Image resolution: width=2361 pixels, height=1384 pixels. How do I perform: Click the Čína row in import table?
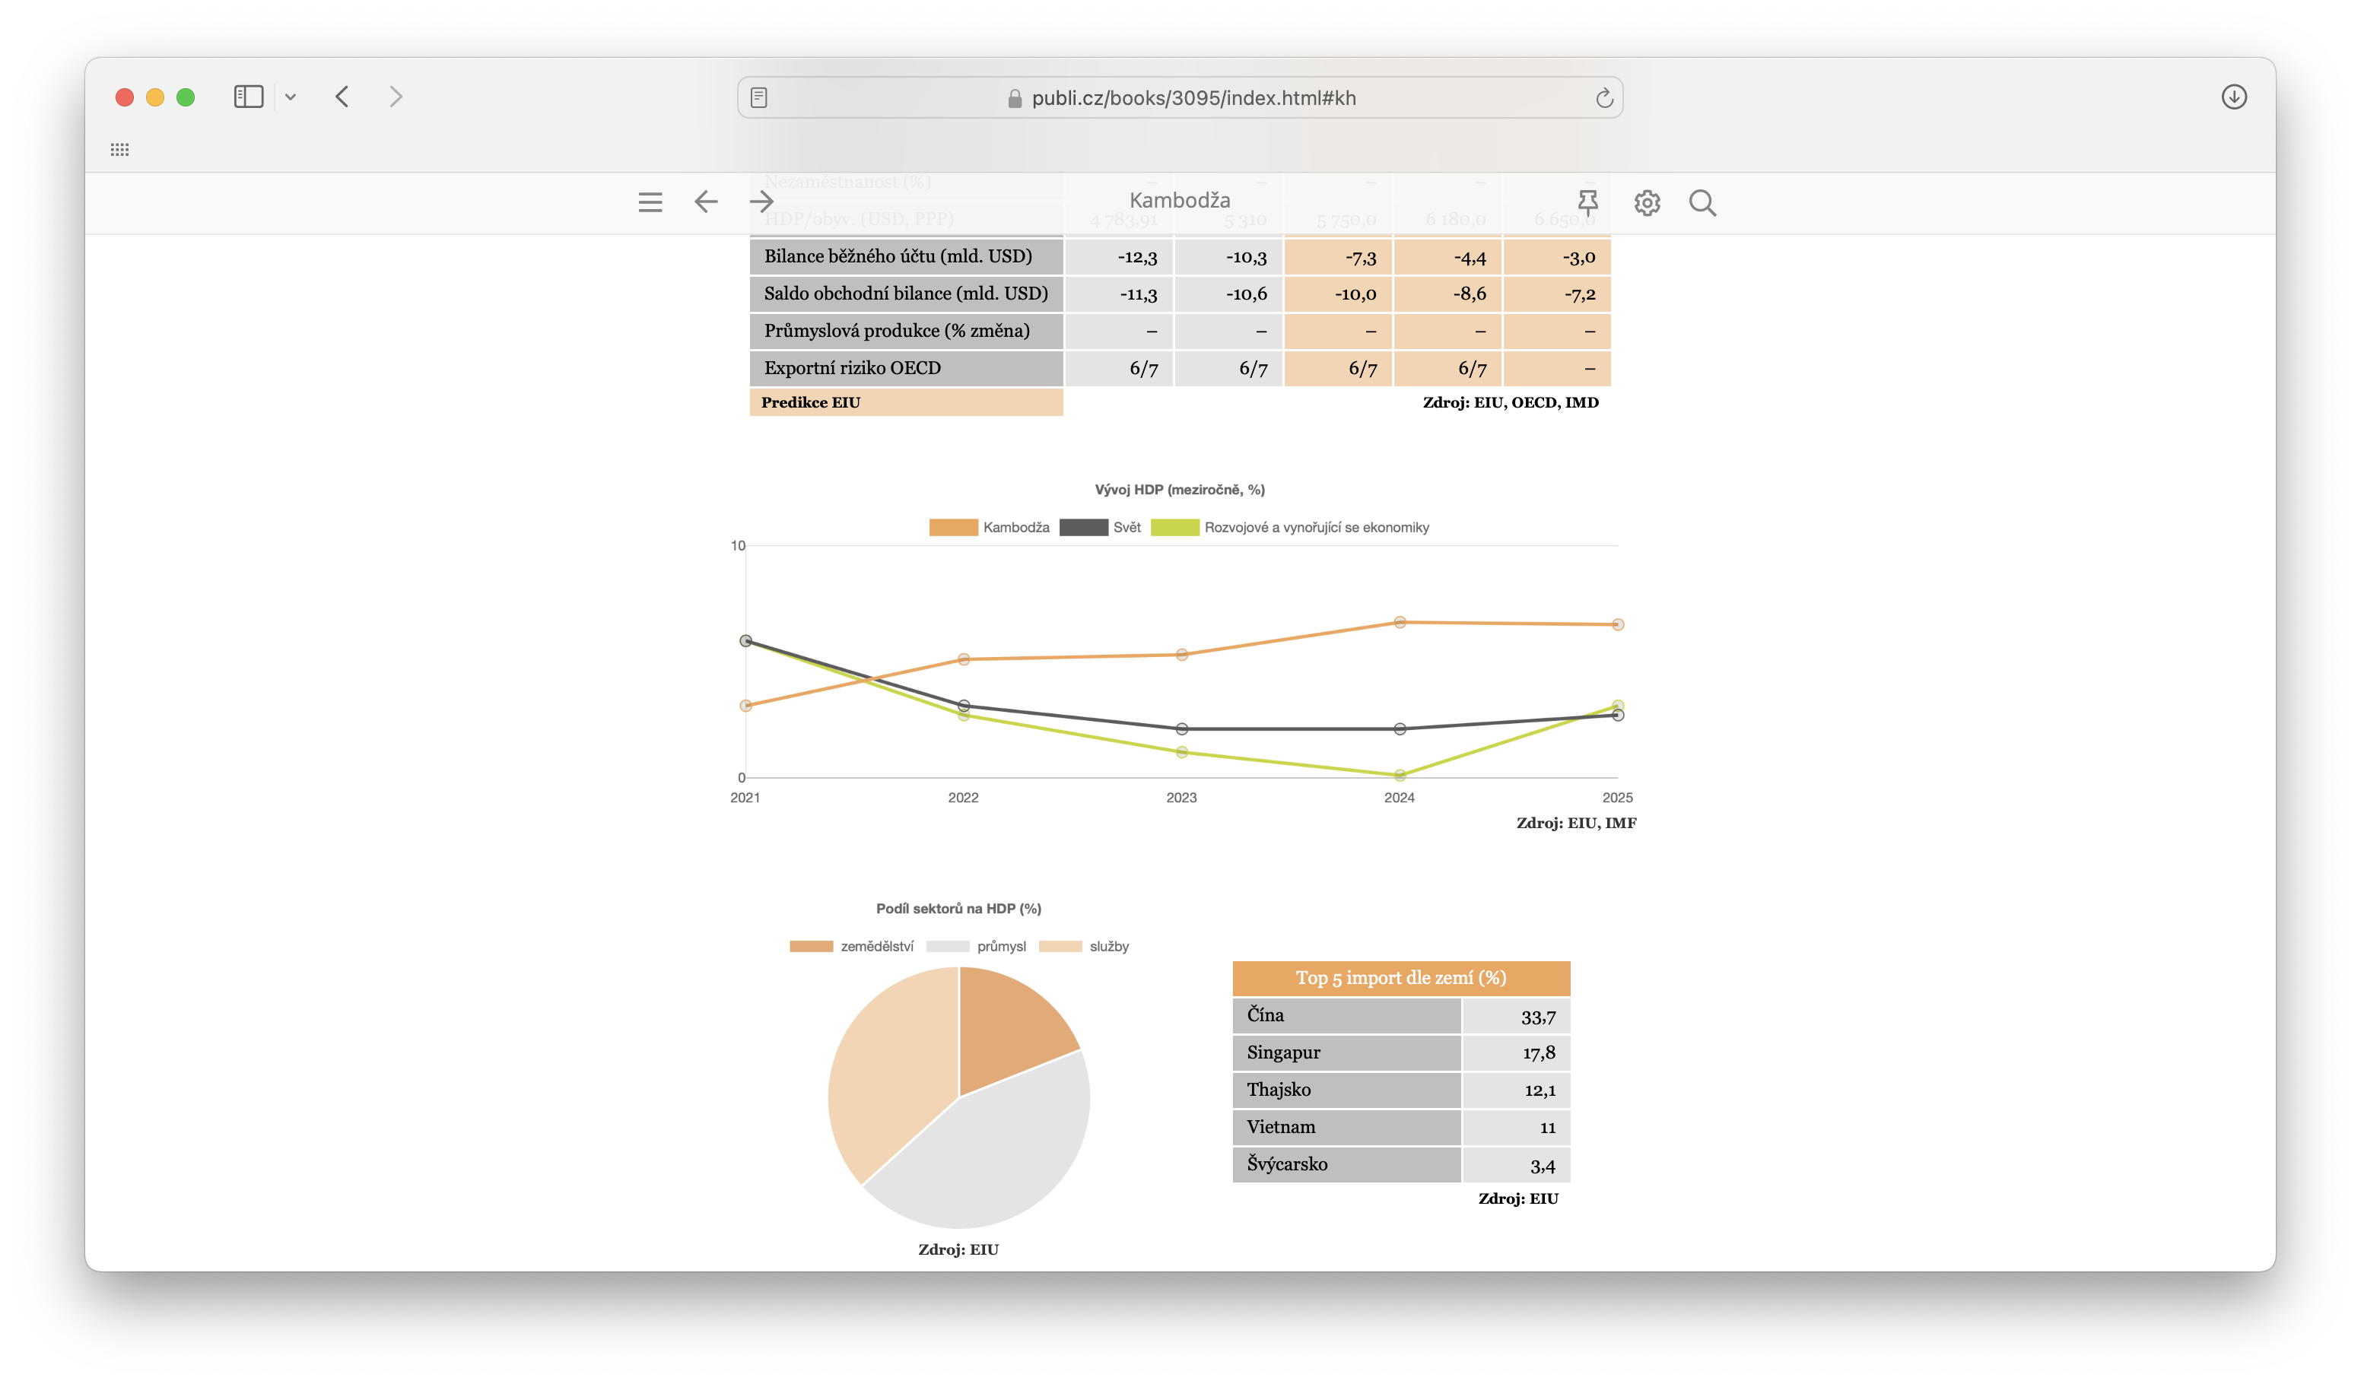tap(1400, 1016)
